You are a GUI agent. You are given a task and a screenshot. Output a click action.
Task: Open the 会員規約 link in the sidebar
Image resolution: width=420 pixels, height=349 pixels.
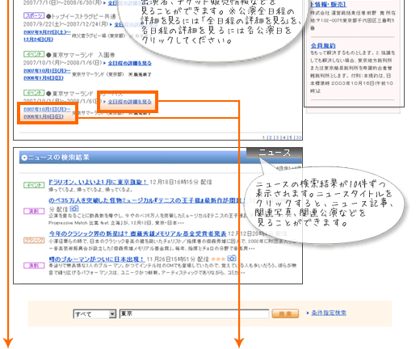pyautogui.click(x=323, y=45)
